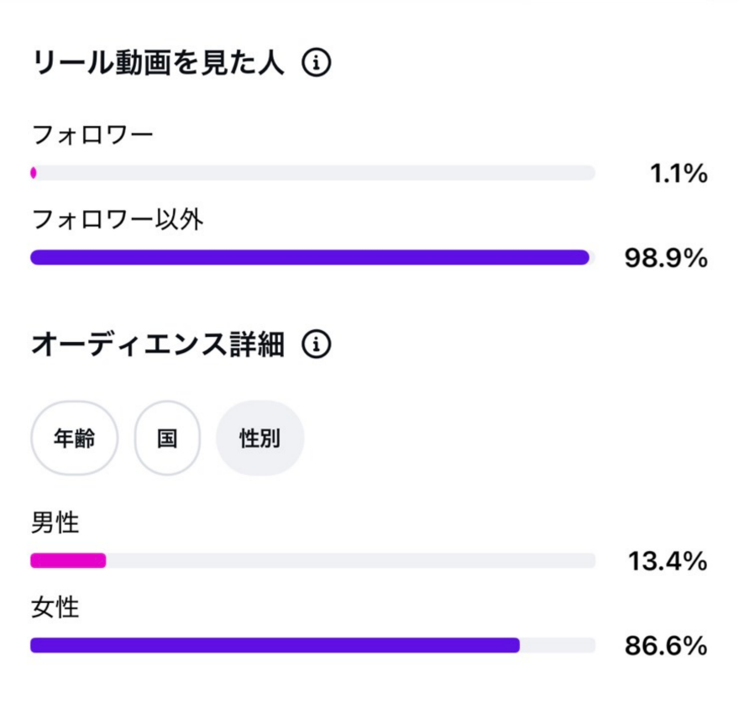The height and width of the screenshot is (704, 739).
Task: Click the 女性 purple progress bar
Action: click(275, 645)
